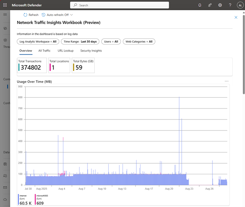Click the Auto refresh clock icon
The height and width of the screenshot is (207, 245).
point(43,15)
